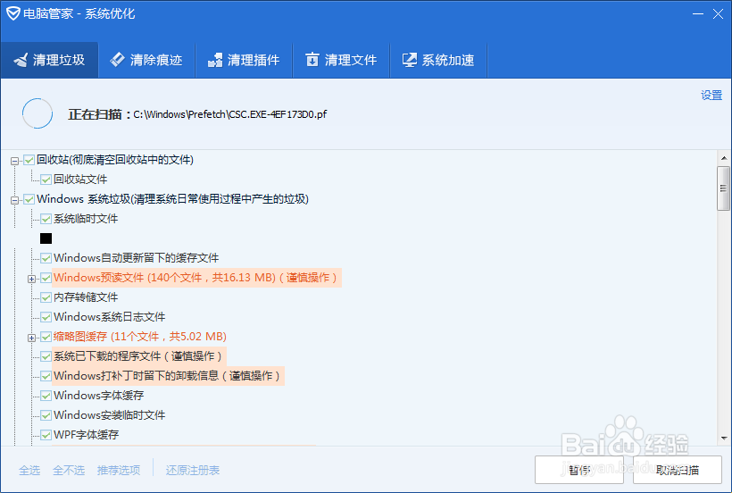Expand the Windows预读文件 node
732x493 pixels.
tap(31, 279)
